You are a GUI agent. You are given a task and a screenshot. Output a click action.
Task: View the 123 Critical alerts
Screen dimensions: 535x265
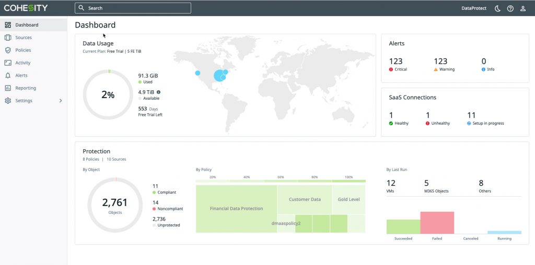coord(396,64)
